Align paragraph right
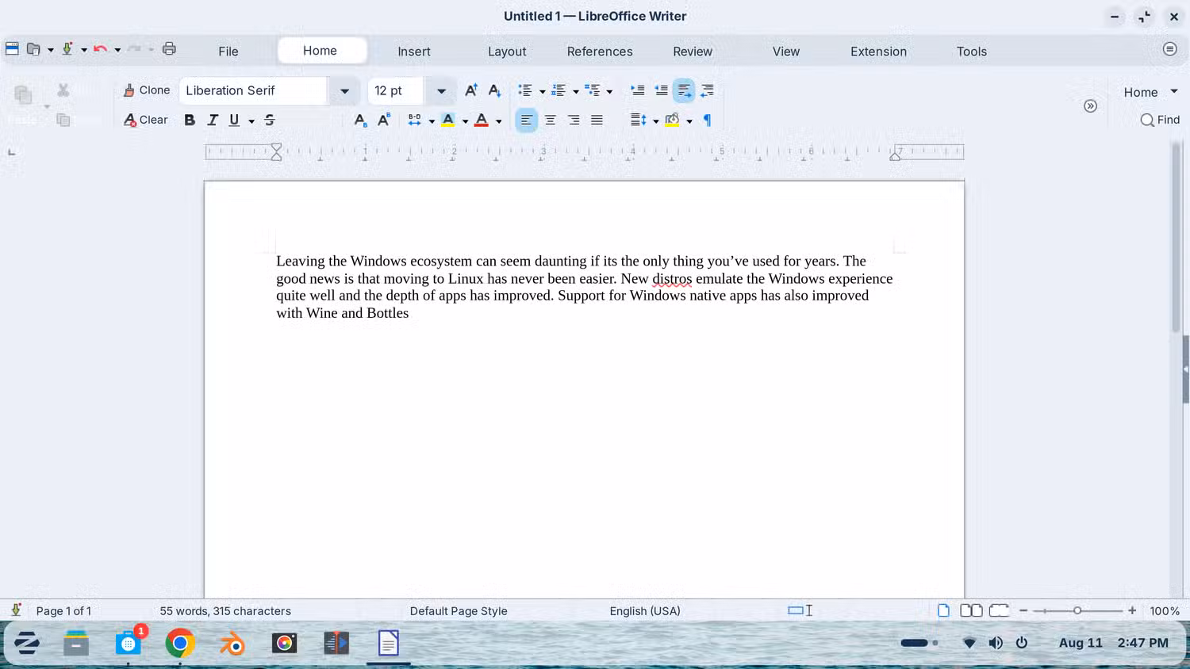The image size is (1190, 669). [574, 120]
